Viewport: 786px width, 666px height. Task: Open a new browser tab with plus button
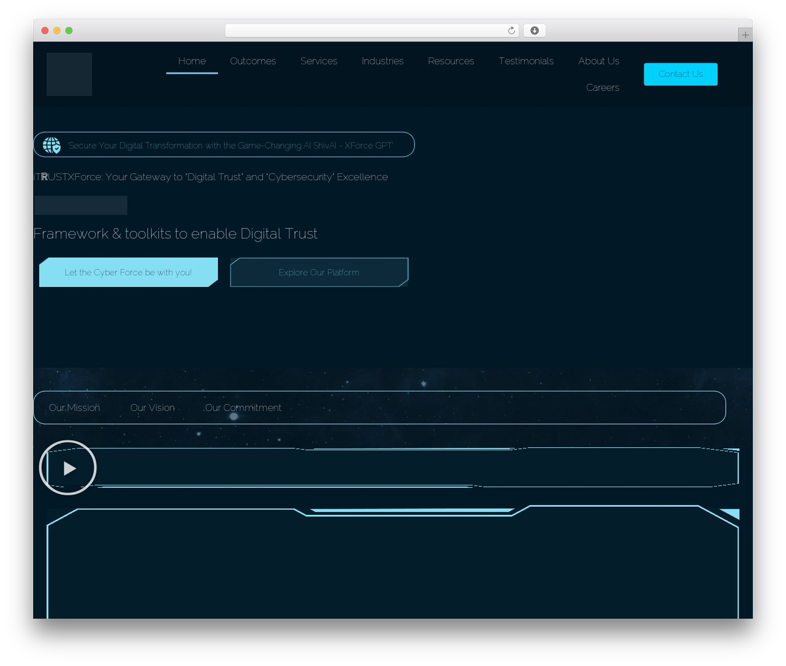tap(745, 35)
